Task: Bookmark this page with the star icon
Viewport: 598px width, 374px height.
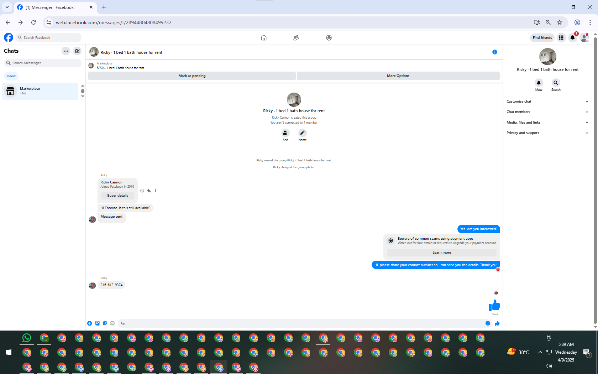Action: tap(560, 22)
